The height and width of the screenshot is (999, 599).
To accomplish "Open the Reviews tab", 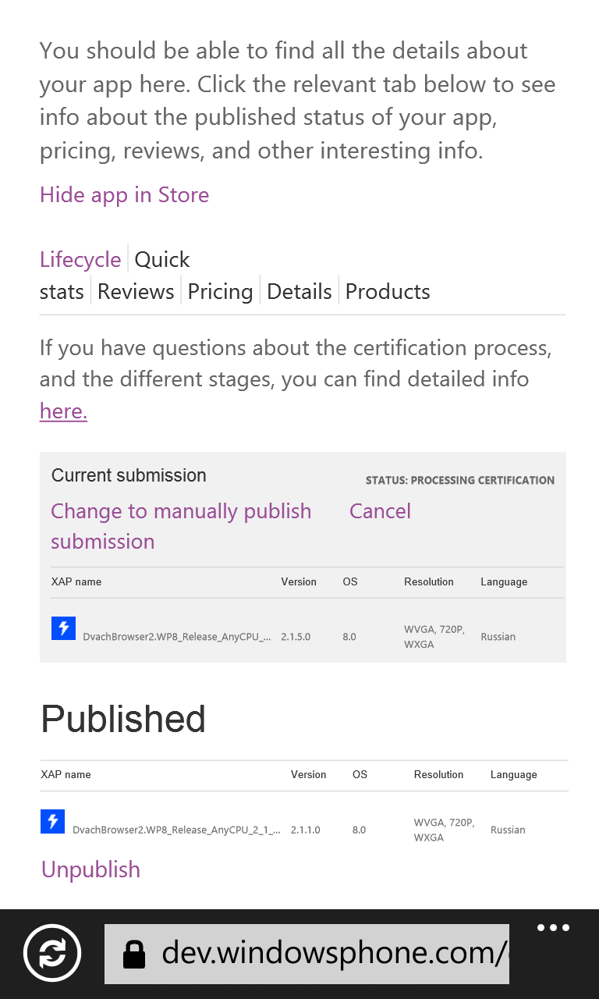I will [x=136, y=291].
